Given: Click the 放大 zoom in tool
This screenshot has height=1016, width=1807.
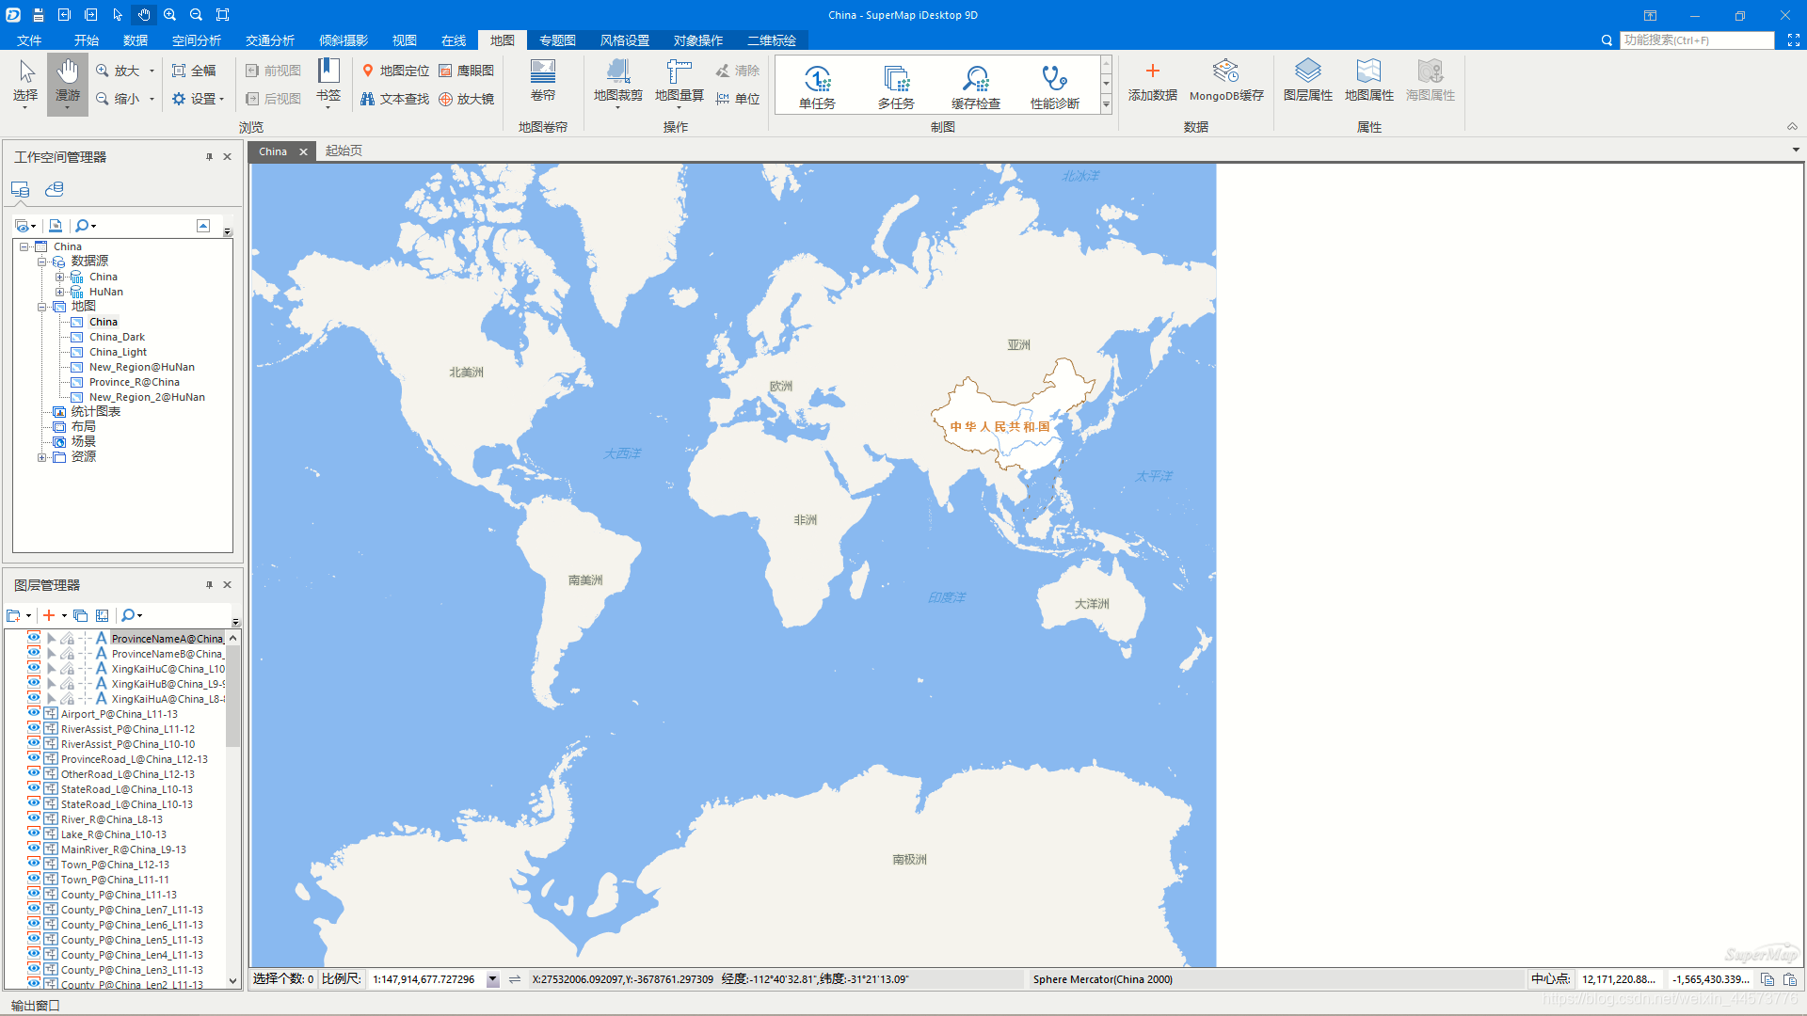Looking at the screenshot, I should 118,71.
